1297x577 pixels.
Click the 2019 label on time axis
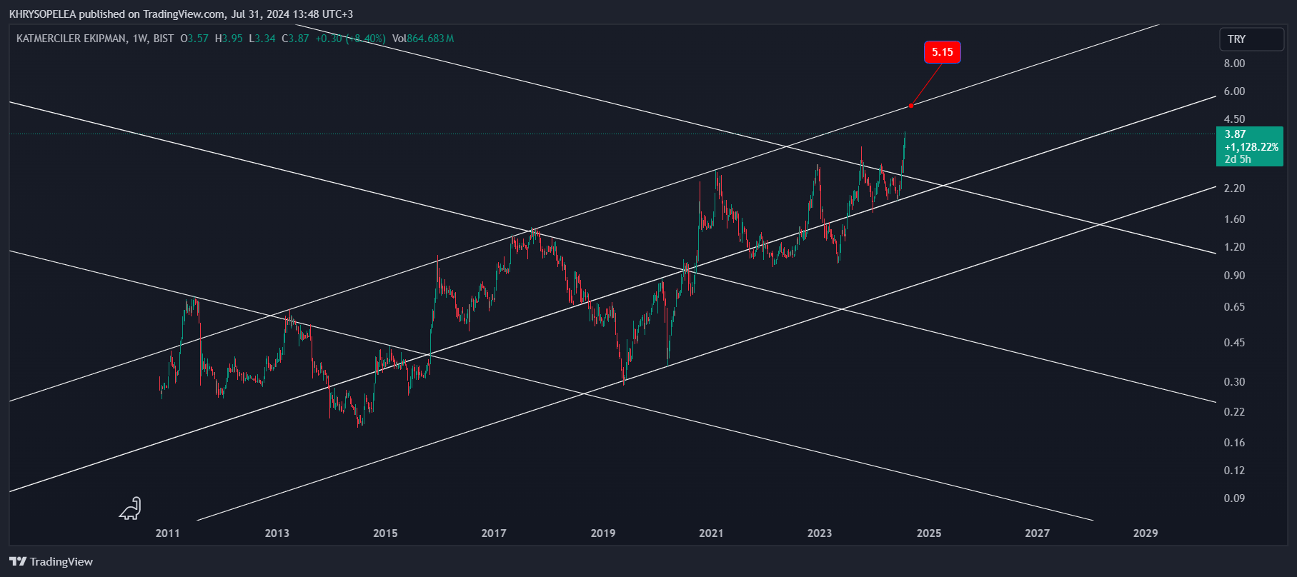[603, 533]
